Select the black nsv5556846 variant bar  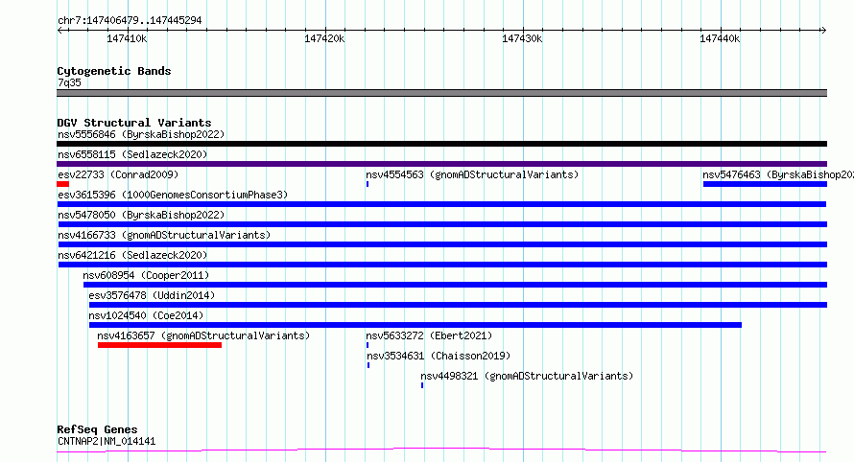coord(441,144)
